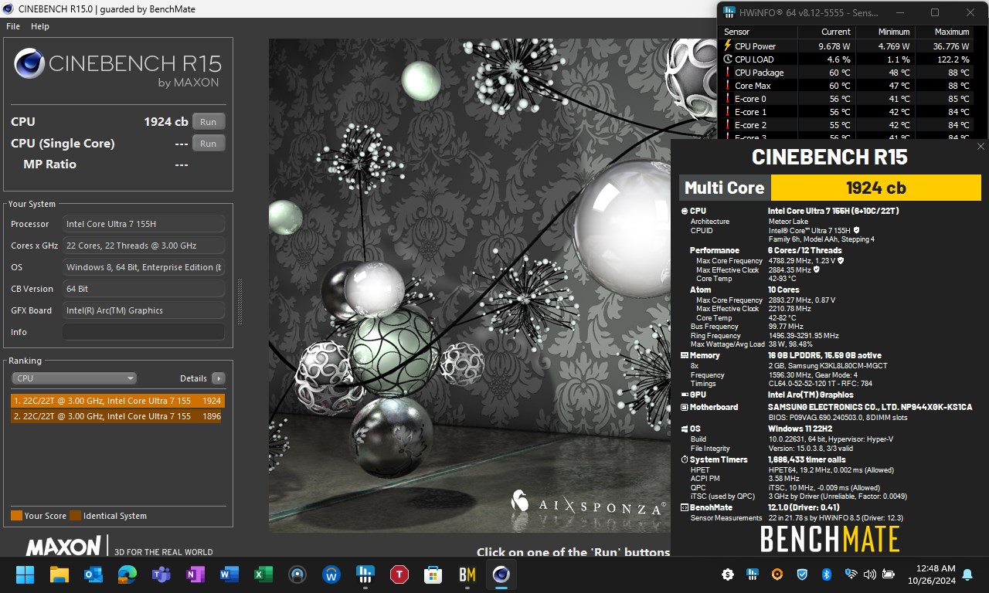Select ranking entry scoring 1896
The image size is (989, 593).
pos(117,416)
